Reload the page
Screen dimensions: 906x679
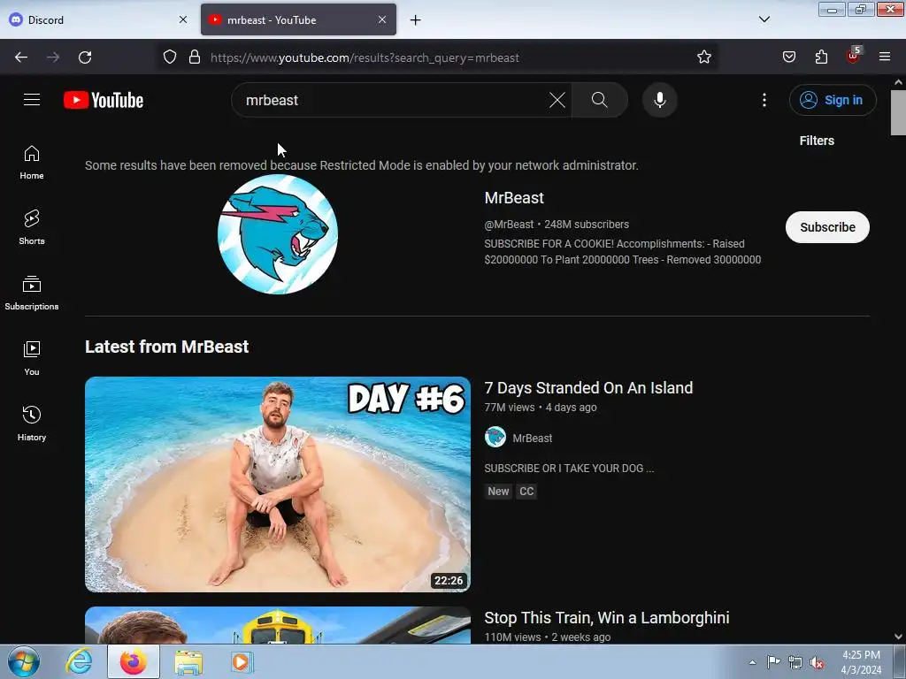pos(85,57)
